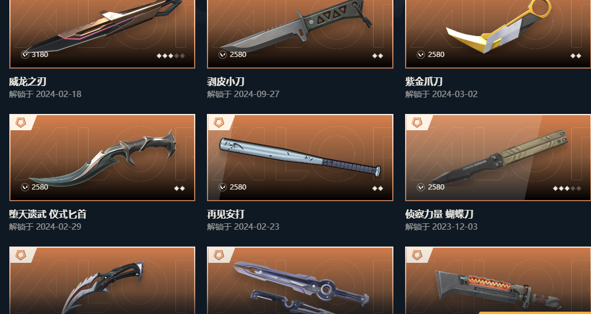This screenshot has width=591, height=314.
Task: Click pentagon badge icon on 再见安打 card
Action: click(x=219, y=123)
